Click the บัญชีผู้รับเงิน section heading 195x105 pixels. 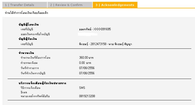[28, 39]
